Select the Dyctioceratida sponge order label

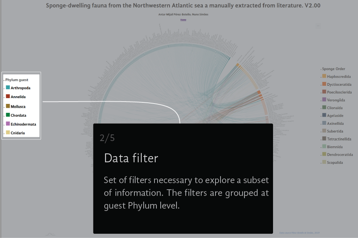tap(339, 84)
